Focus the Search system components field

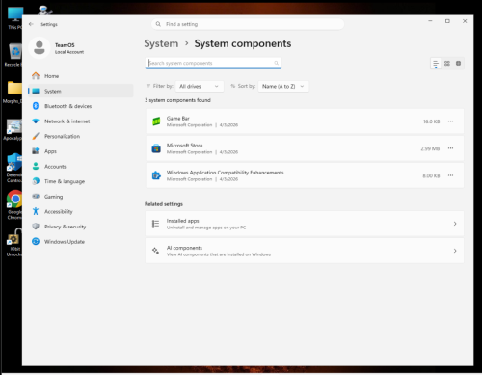tap(213, 63)
